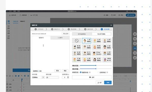Play the voice audition preview
Viewport: 152px width, 92px height.
[x=92, y=77]
